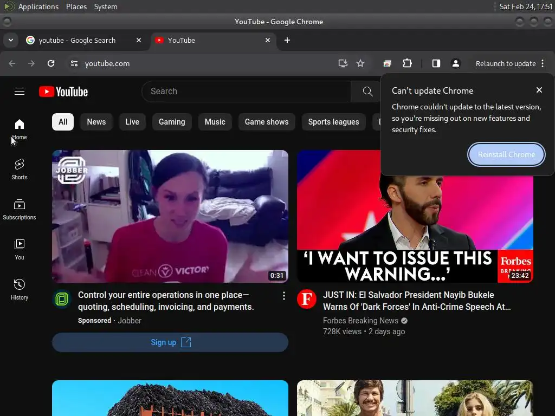
Task: Bookmark this page with the star icon
Action: point(360,63)
